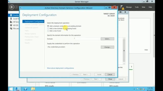
Task: Click into the Domain text field
Action: pyautogui.click(x=88, y=39)
